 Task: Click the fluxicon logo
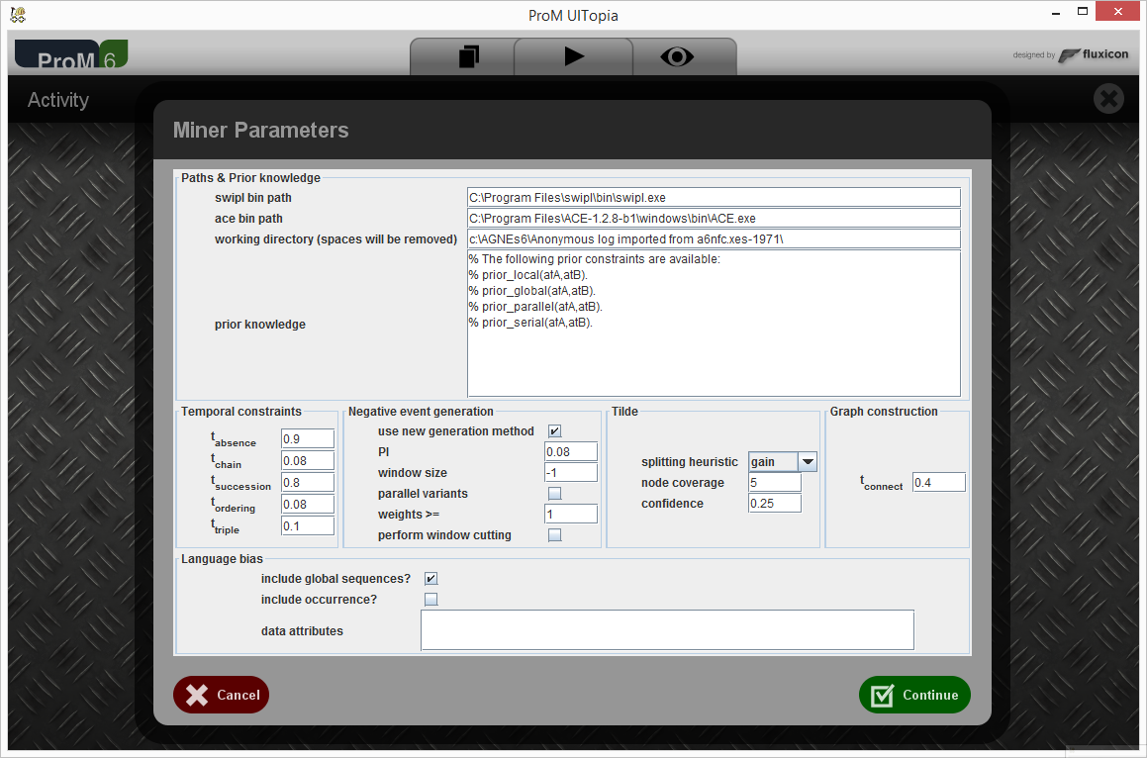point(1094,54)
